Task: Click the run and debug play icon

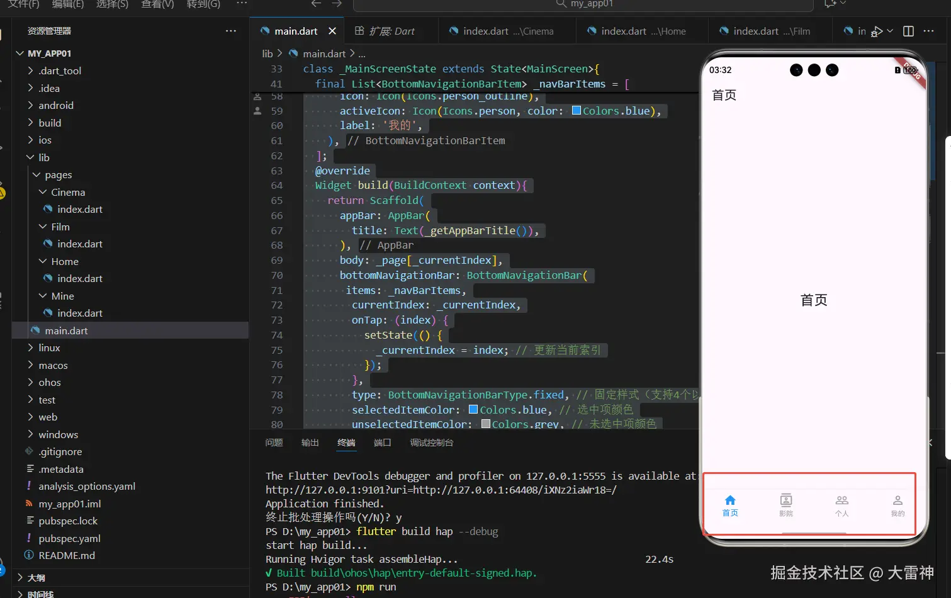Action: coord(877,31)
